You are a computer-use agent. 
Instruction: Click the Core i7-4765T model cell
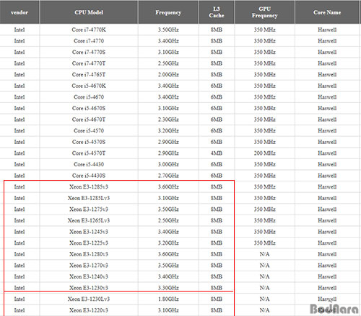89,75
